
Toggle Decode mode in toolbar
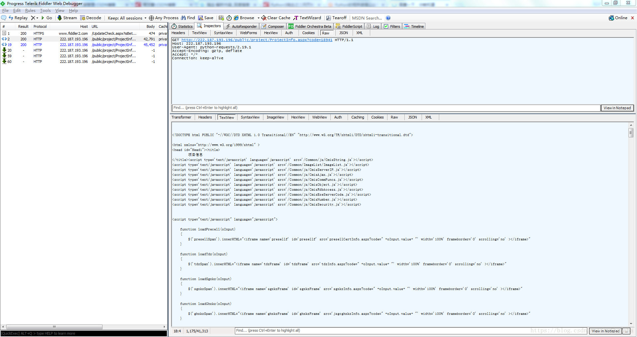click(91, 18)
